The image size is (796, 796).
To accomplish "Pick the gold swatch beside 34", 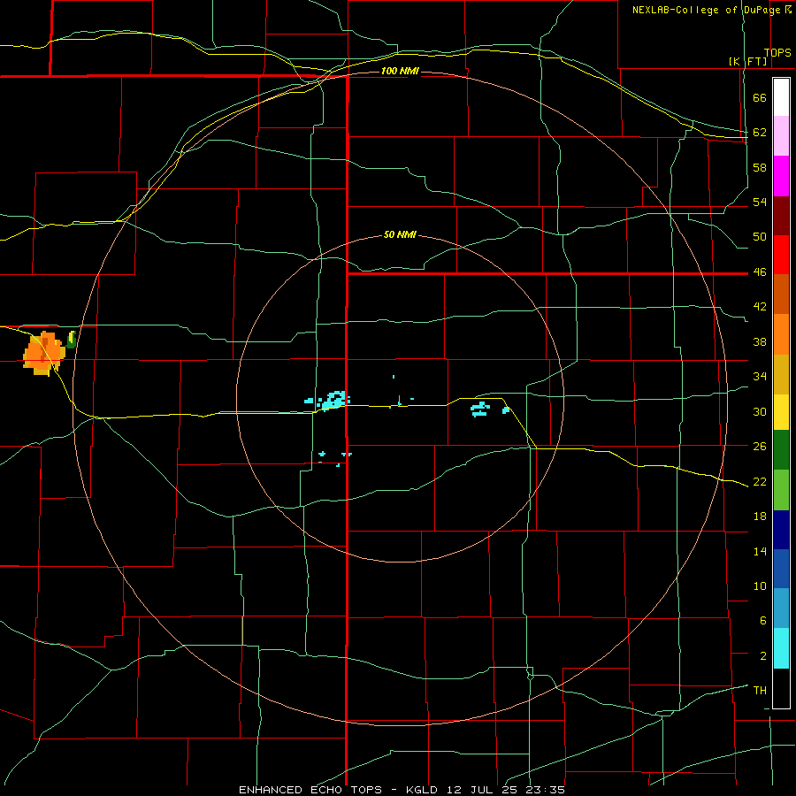I will 781,374.
